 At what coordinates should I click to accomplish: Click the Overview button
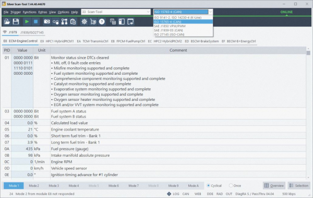point(274,185)
